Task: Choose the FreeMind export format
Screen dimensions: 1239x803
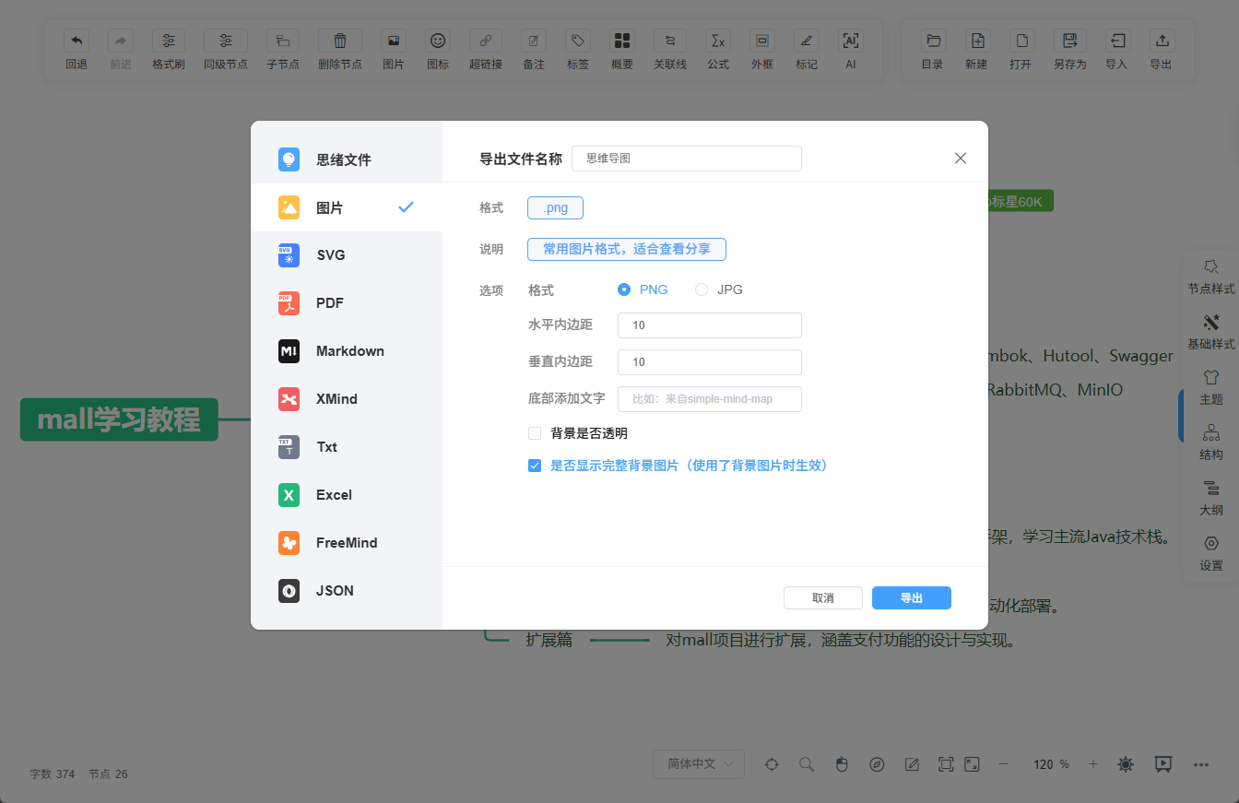Action: (346, 543)
